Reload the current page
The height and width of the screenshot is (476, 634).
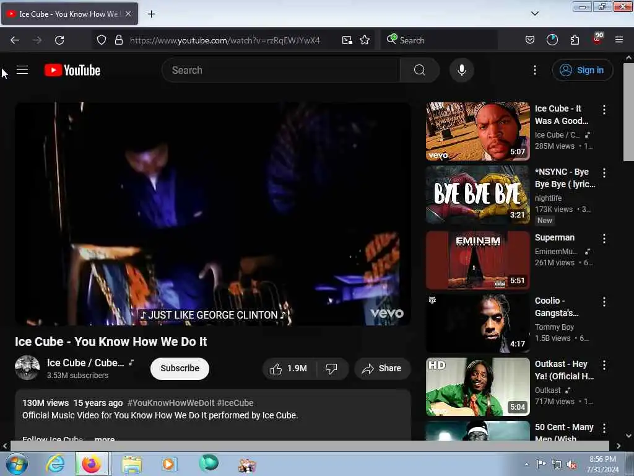point(59,40)
